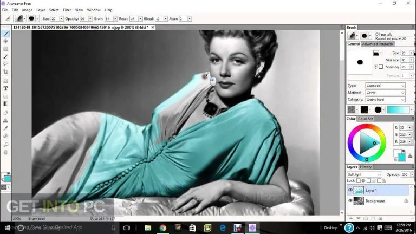Select the Hand pan tool
Viewport: 416px width, 234px height.
tap(5, 152)
